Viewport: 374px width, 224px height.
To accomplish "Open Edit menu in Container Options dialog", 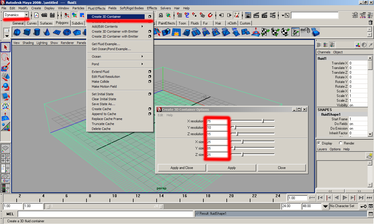I will (x=160, y=115).
